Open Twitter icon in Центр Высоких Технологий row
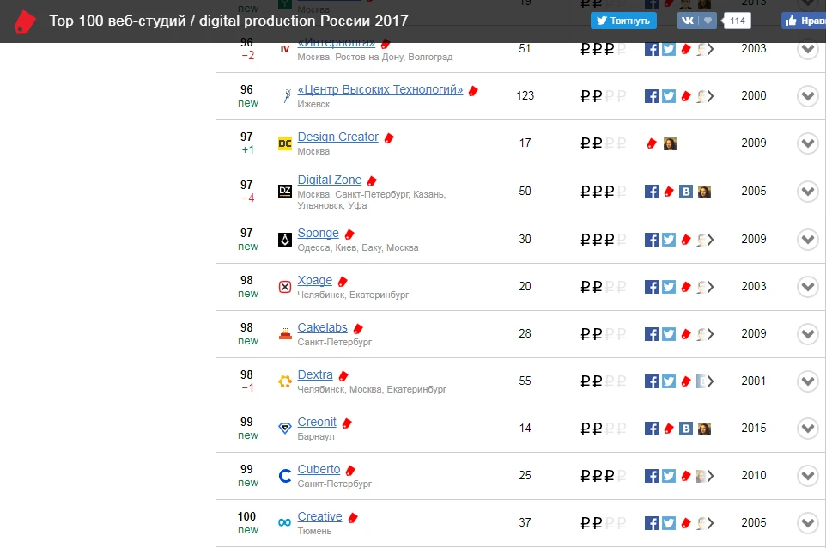The image size is (826, 548). (x=669, y=96)
